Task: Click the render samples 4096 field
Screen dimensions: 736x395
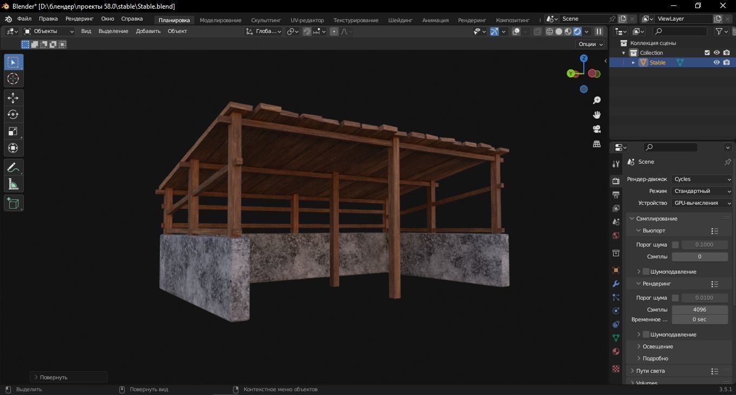Action: 700,309
